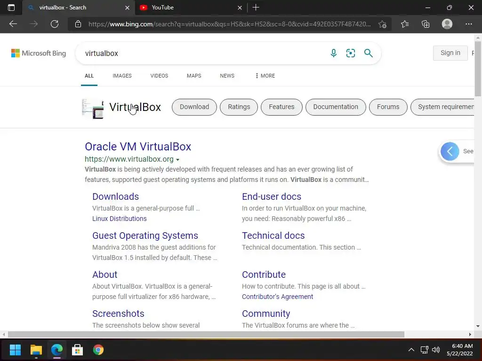Open a new browser tab
482x361 pixels.
coord(256,8)
